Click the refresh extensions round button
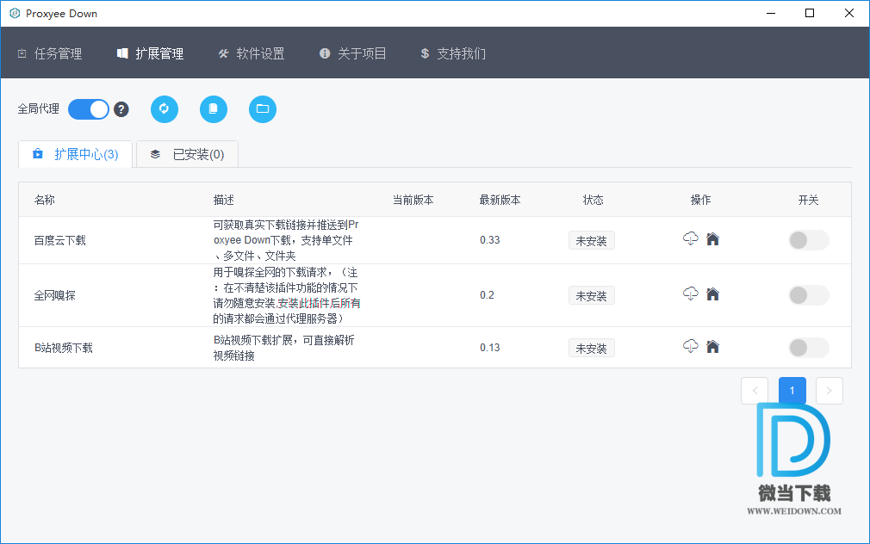Viewport: 870px width, 544px height. [x=165, y=108]
